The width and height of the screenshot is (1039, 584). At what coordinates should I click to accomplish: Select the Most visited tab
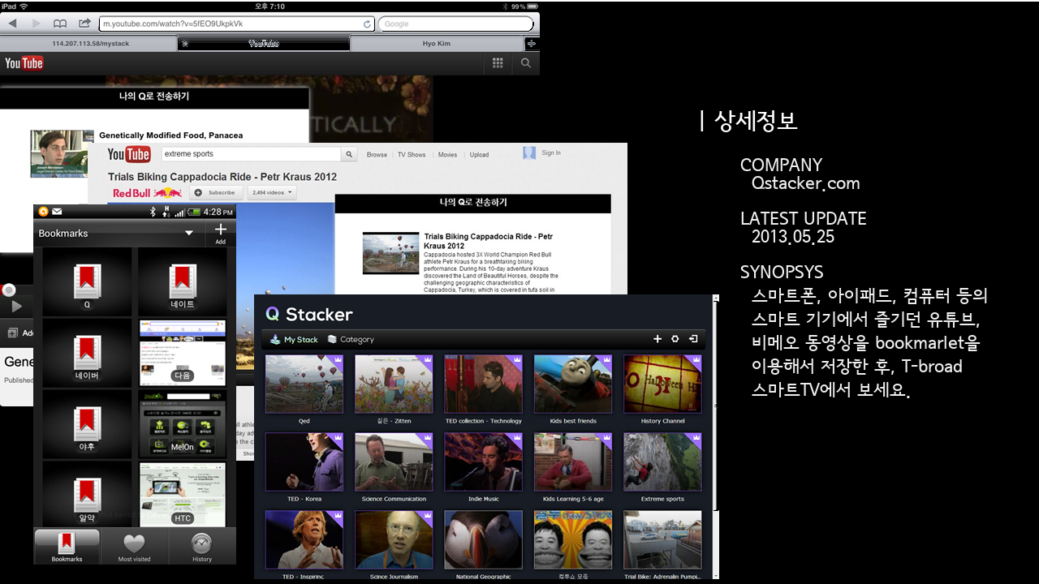(x=134, y=547)
